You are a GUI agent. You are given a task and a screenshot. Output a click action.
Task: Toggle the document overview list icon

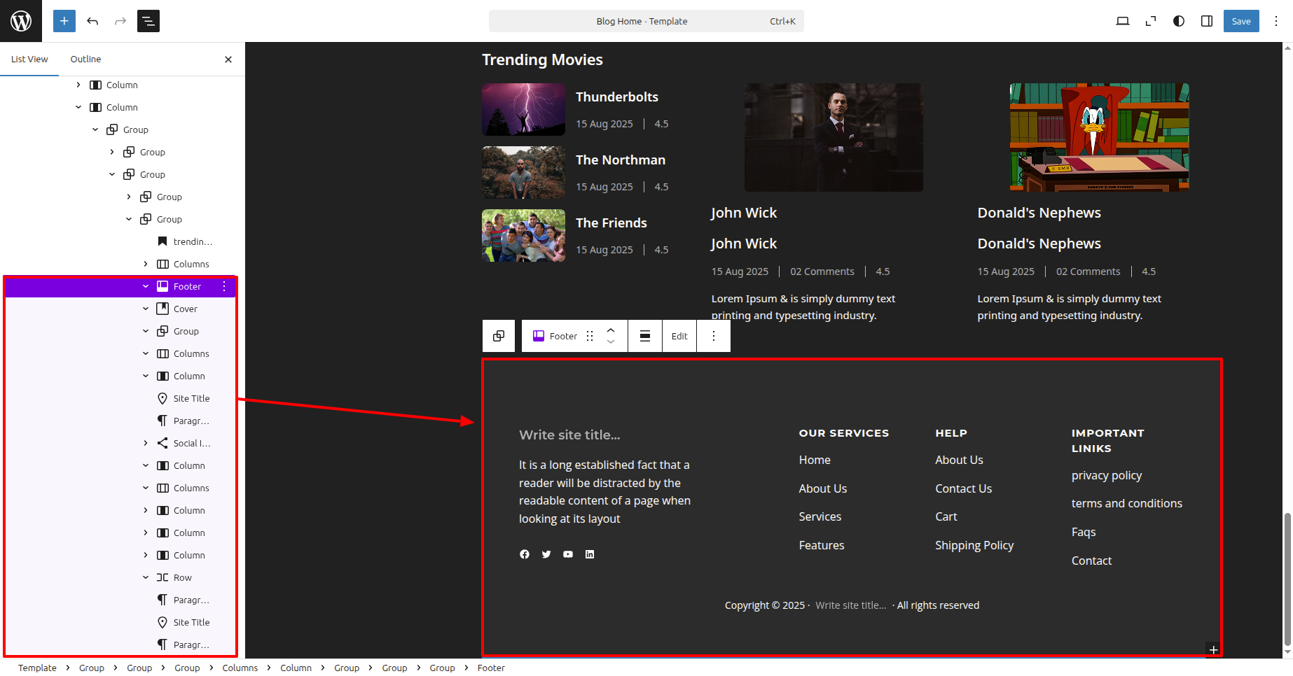click(x=148, y=21)
